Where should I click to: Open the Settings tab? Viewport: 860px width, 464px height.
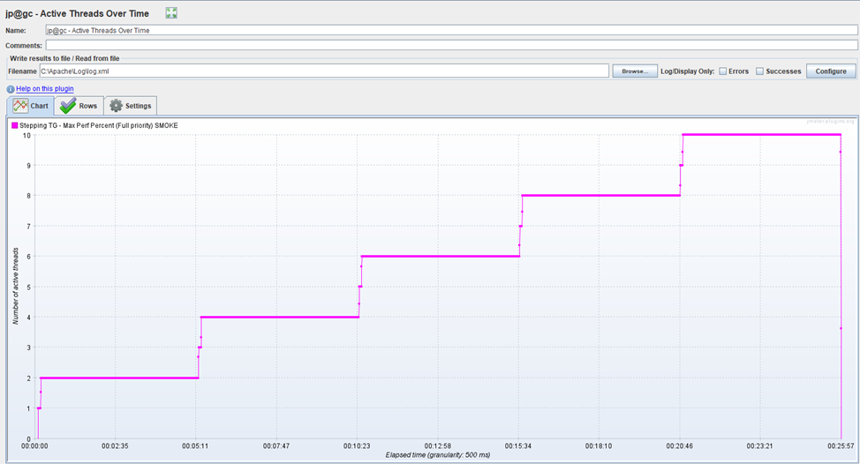click(131, 106)
